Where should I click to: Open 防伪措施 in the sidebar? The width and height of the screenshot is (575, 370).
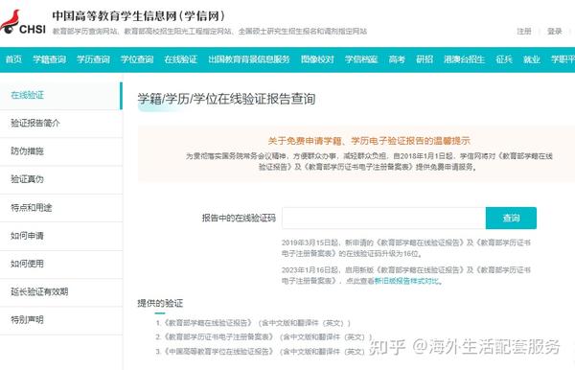point(61,151)
